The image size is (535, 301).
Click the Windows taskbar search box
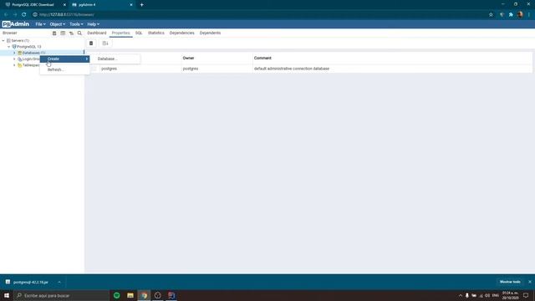[x=61, y=295]
